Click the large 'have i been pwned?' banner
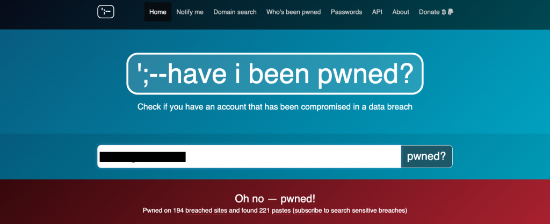This screenshot has width=550, height=224. point(275,74)
